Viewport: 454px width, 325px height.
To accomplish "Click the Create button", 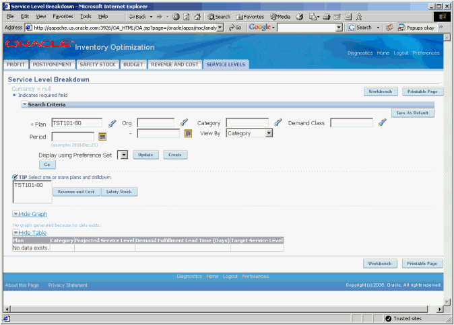I will pyautogui.click(x=175, y=155).
